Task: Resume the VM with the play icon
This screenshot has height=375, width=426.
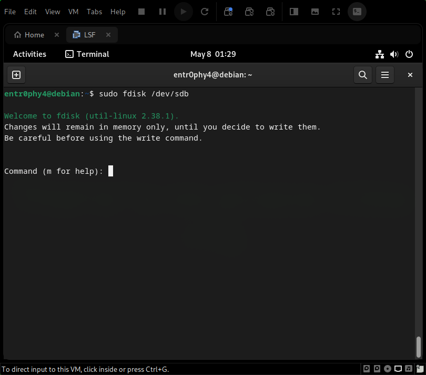Action: [183, 11]
